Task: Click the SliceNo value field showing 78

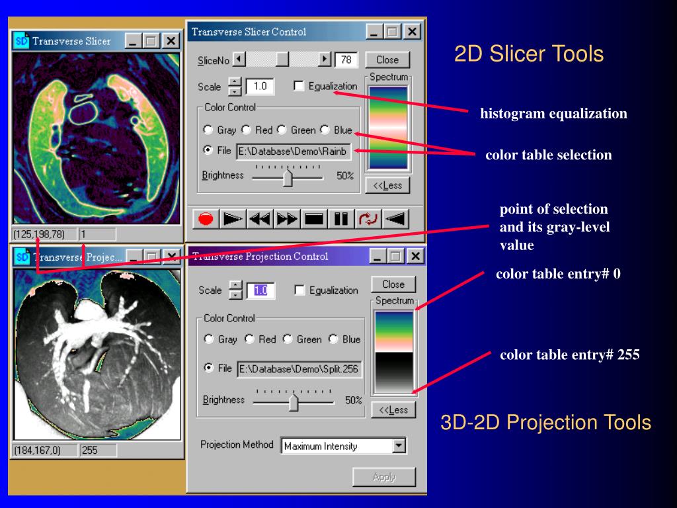Action: 346,60
